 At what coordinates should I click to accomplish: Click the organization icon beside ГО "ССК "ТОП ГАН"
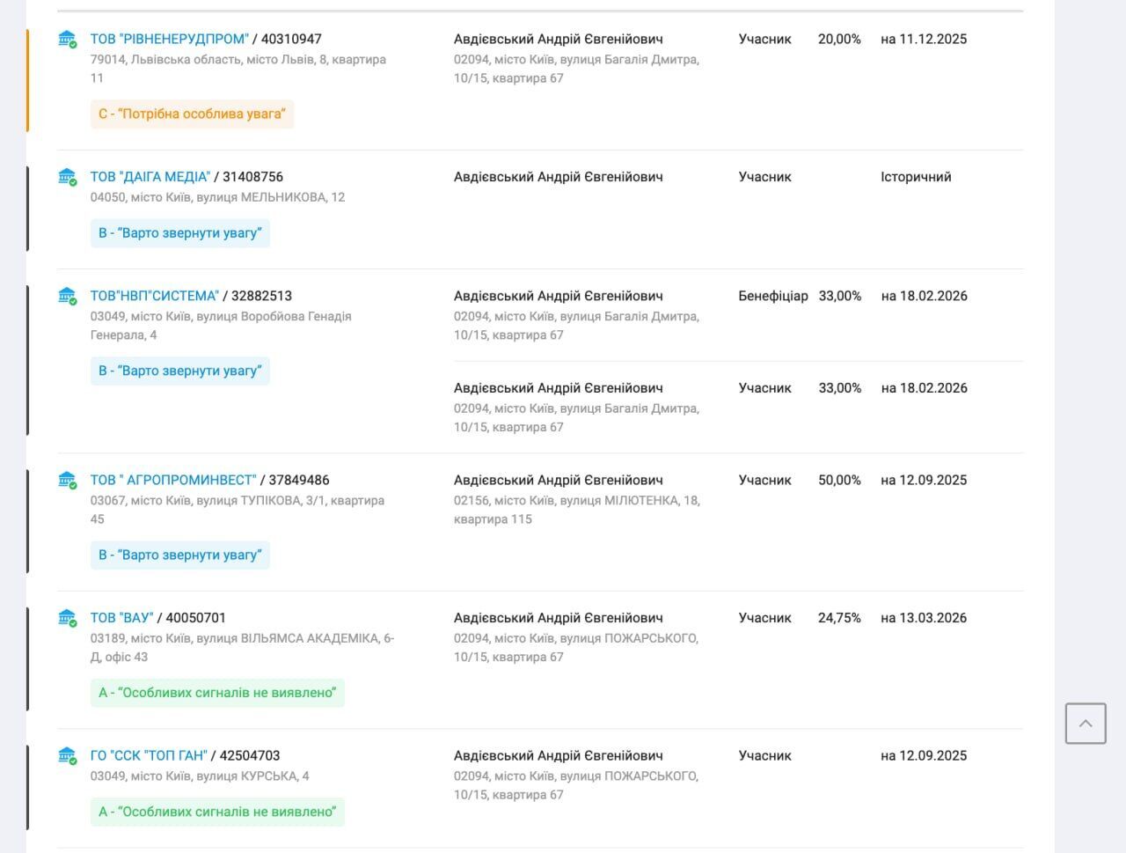point(67,755)
